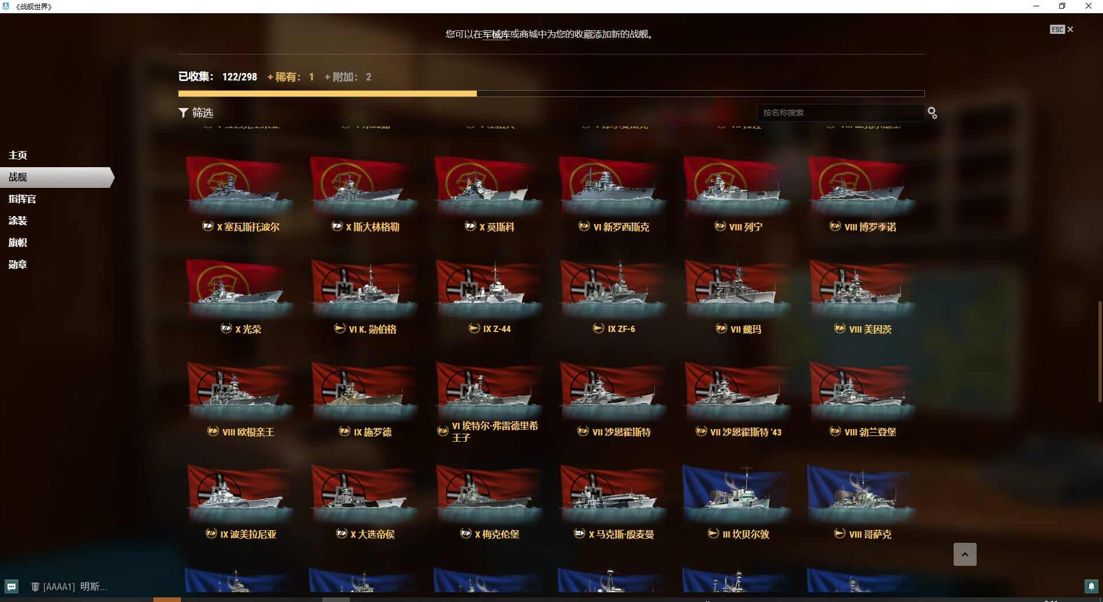Click the clan shield icon beside [AAAA1]

(x=35, y=586)
